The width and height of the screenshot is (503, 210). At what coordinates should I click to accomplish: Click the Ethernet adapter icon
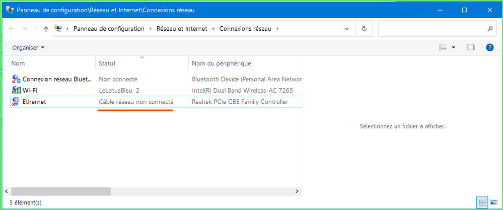coord(16,102)
